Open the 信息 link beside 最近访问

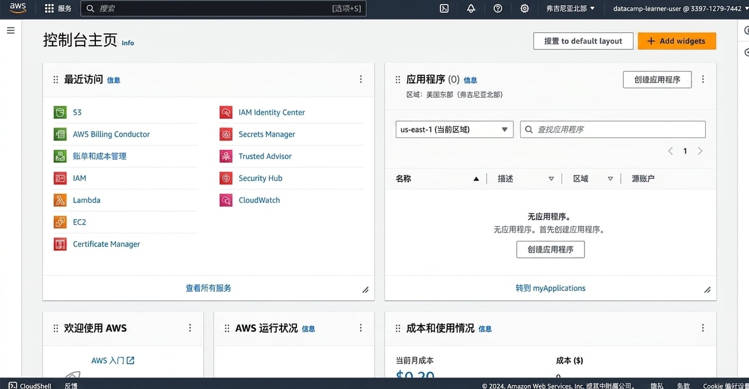pyautogui.click(x=114, y=80)
